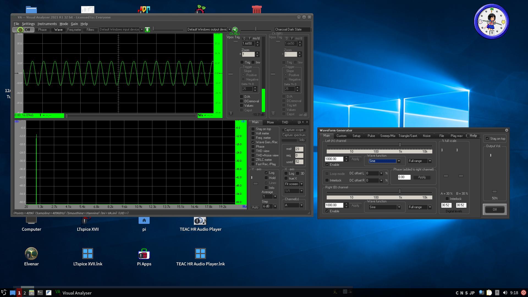Uncheck Stay on top in Waveform Generator
The image size is (528, 297).
point(487,139)
